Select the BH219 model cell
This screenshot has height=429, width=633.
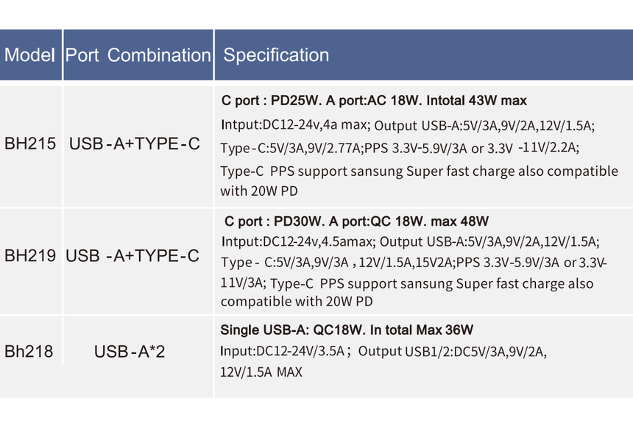coord(30,255)
